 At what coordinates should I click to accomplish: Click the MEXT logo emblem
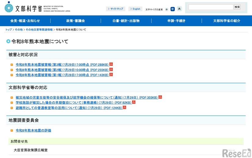(x=9, y=7)
